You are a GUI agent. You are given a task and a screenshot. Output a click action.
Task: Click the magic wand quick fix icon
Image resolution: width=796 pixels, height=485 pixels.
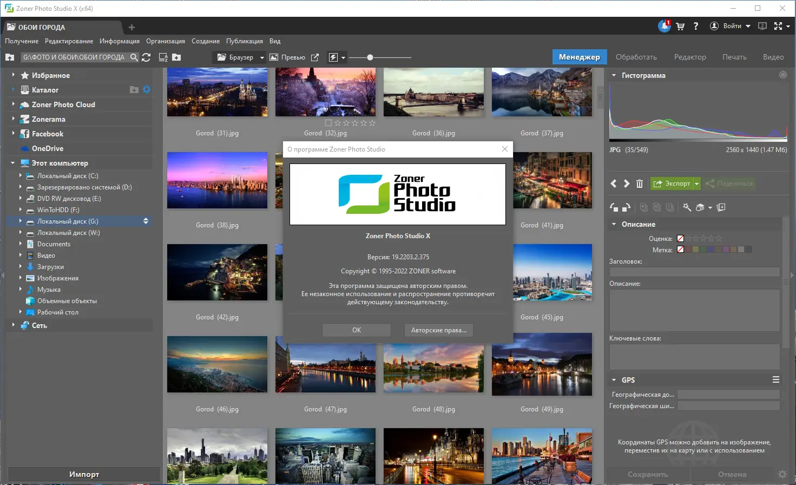(687, 207)
